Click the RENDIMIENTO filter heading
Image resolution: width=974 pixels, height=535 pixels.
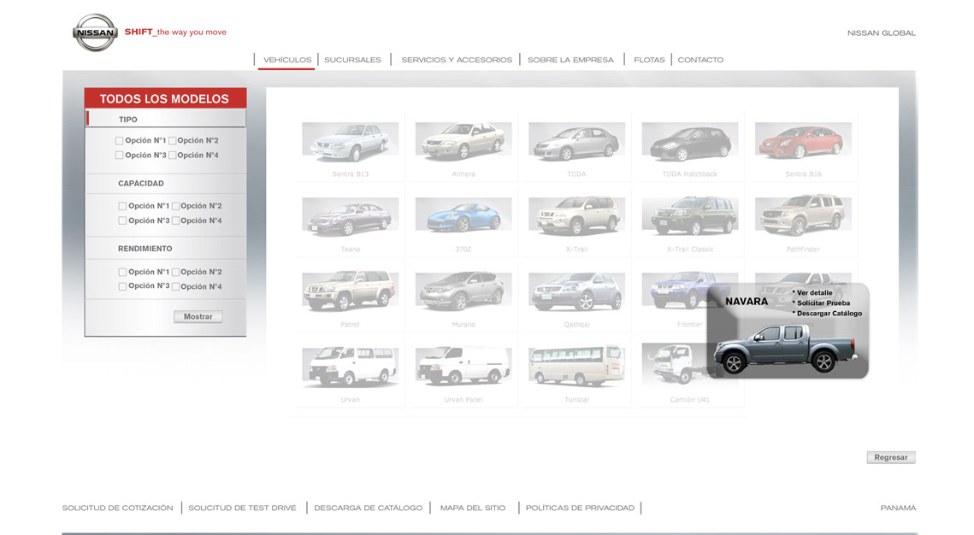coord(145,249)
